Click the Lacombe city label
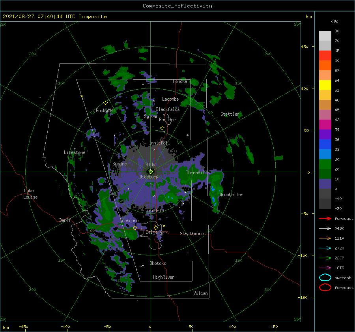Screen dimensions: 355x332 [x=170, y=99]
